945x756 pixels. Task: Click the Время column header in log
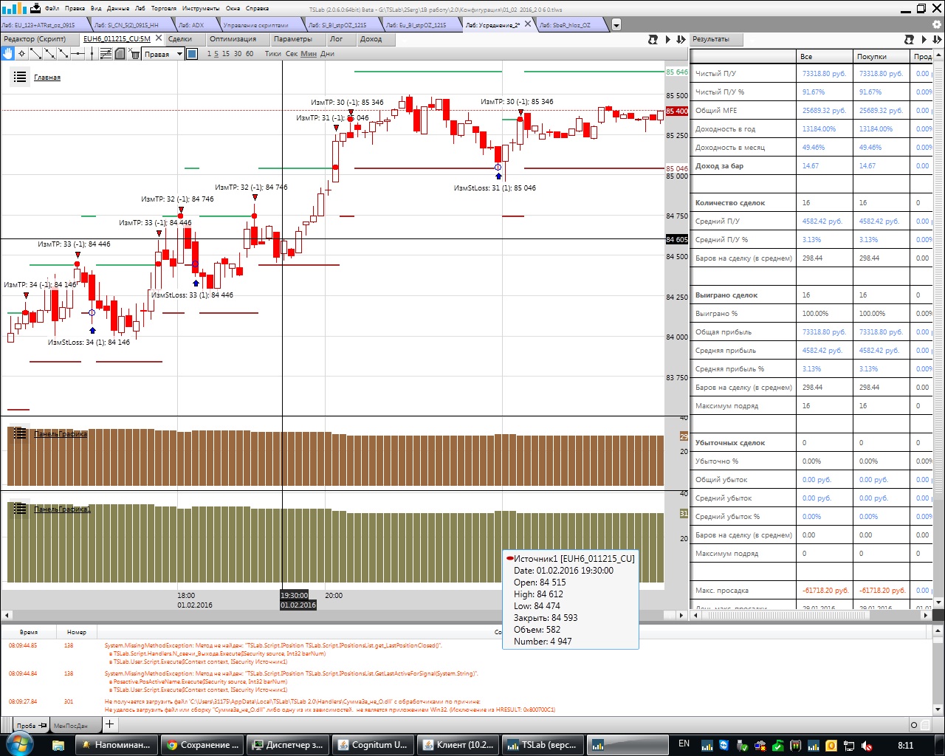point(29,632)
